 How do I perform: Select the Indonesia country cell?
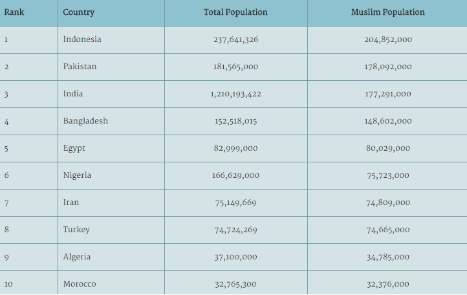[x=111, y=40]
